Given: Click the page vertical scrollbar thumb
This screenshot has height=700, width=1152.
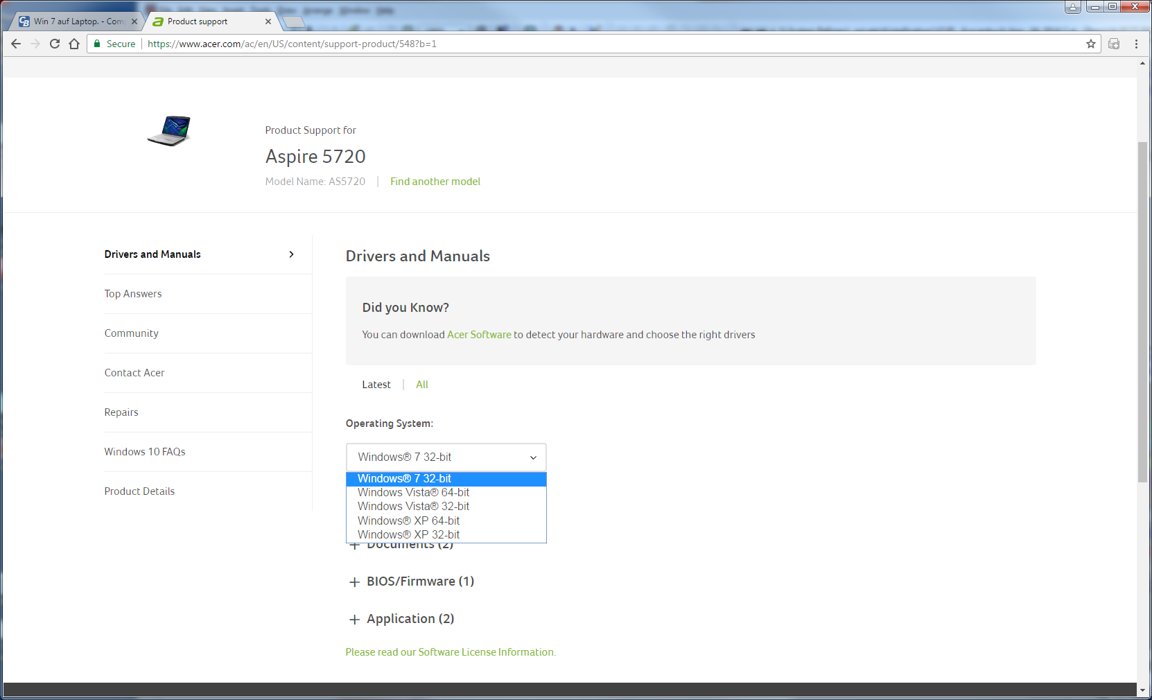Looking at the screenshot, I should 1142,312.
